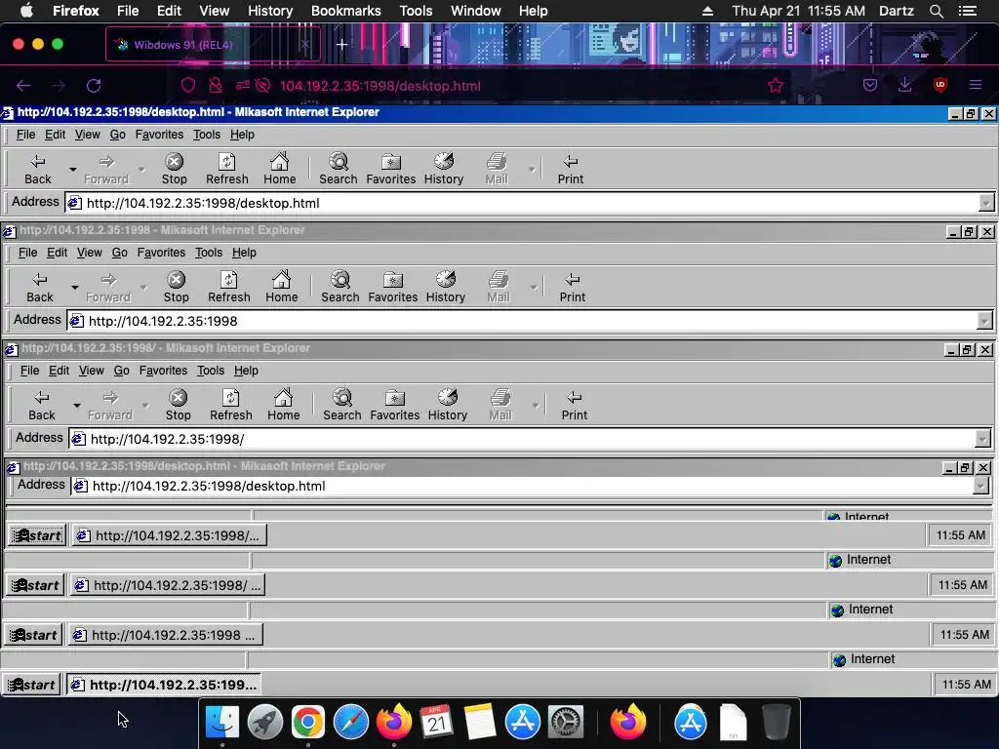Click Home in the second nested IE toolbar
Screen dimensions: 999x749
click(x=282, y=288)
